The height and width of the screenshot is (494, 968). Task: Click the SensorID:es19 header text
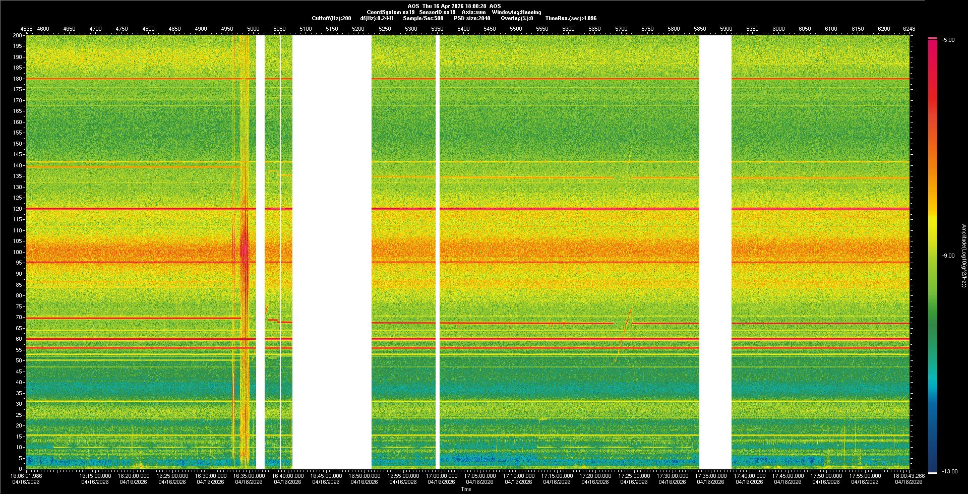437,12
